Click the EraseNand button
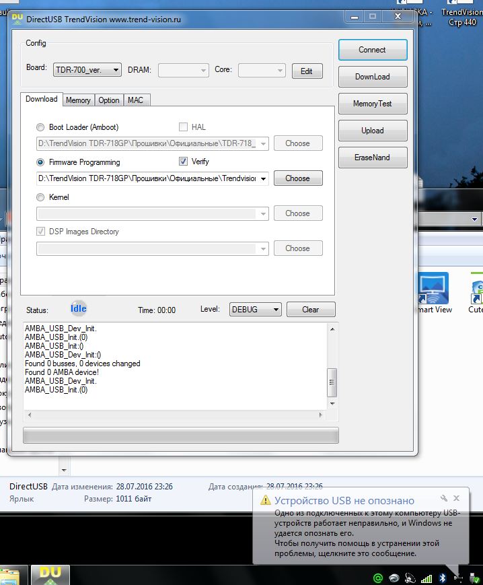The width and height of the screenshot is (483, 585). [x=372, y=158]
